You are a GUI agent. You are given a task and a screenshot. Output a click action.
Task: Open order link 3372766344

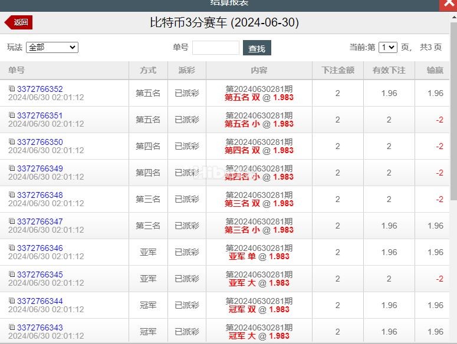[40, 301]
